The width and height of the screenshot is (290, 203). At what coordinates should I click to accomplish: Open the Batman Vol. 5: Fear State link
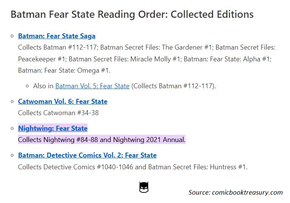coord(92,86)
